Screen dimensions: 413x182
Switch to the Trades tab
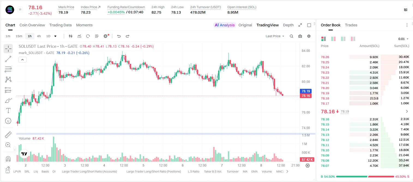[351, 25]
